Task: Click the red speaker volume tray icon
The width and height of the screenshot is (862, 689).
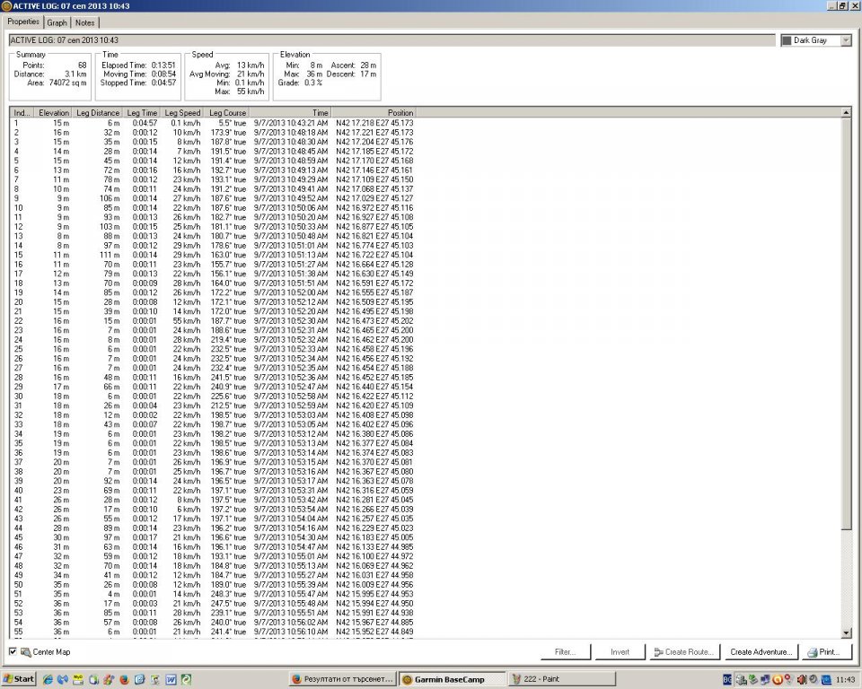Action: click(802, 680)
